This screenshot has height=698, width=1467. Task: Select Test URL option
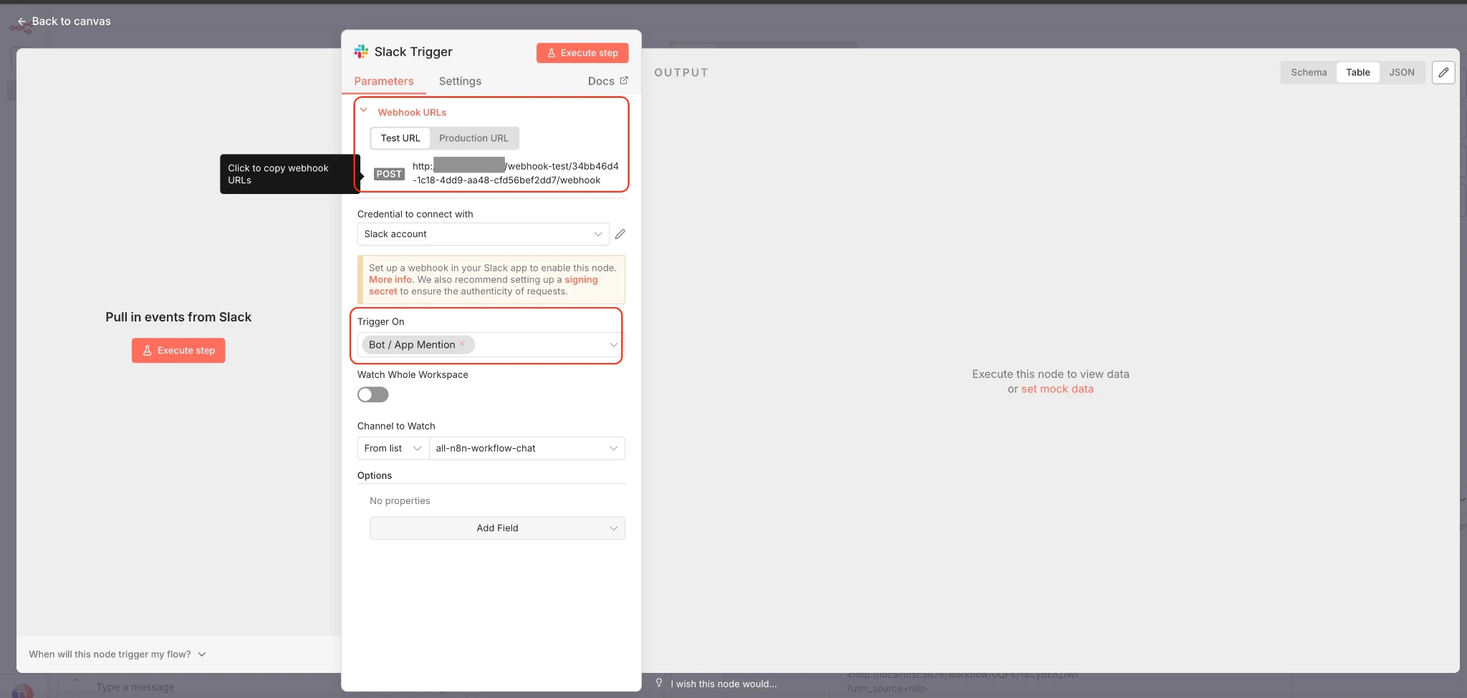coord(400,138)
